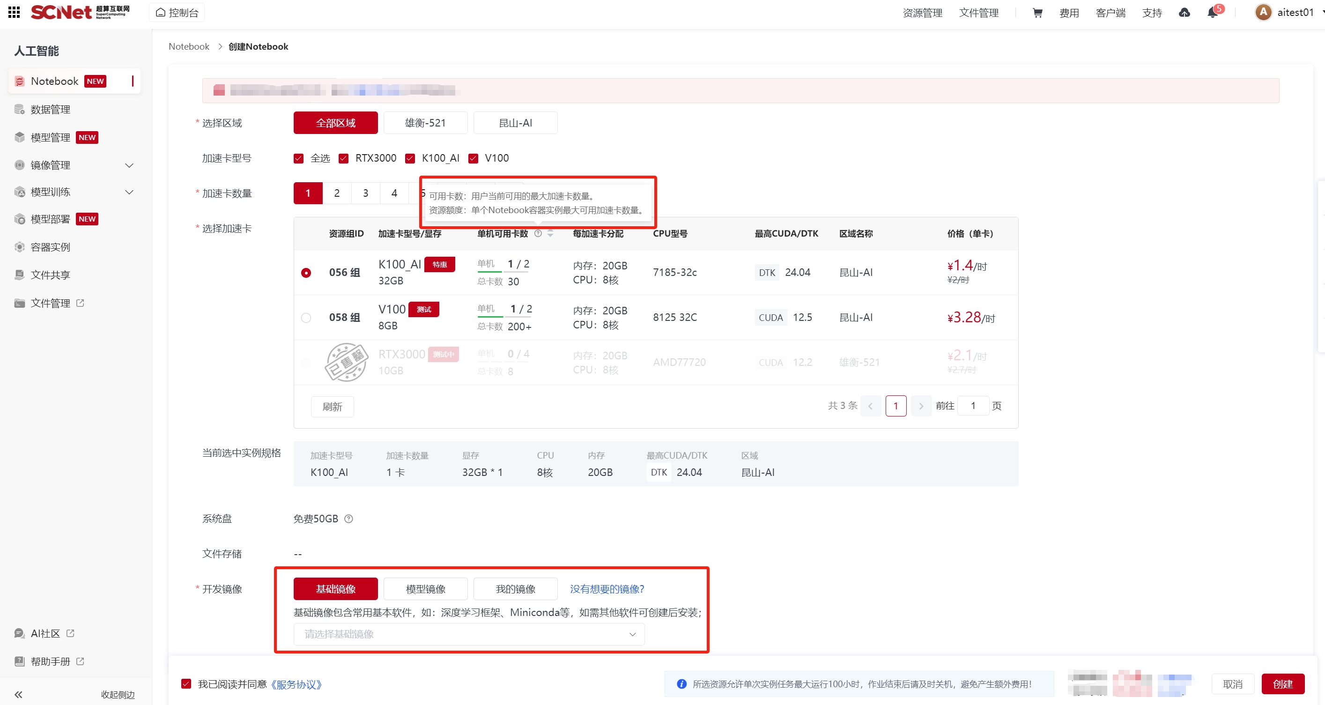Screen dimensions: 1325x705
Task: Click the red 创建 button
Action: click(1282, 684)
